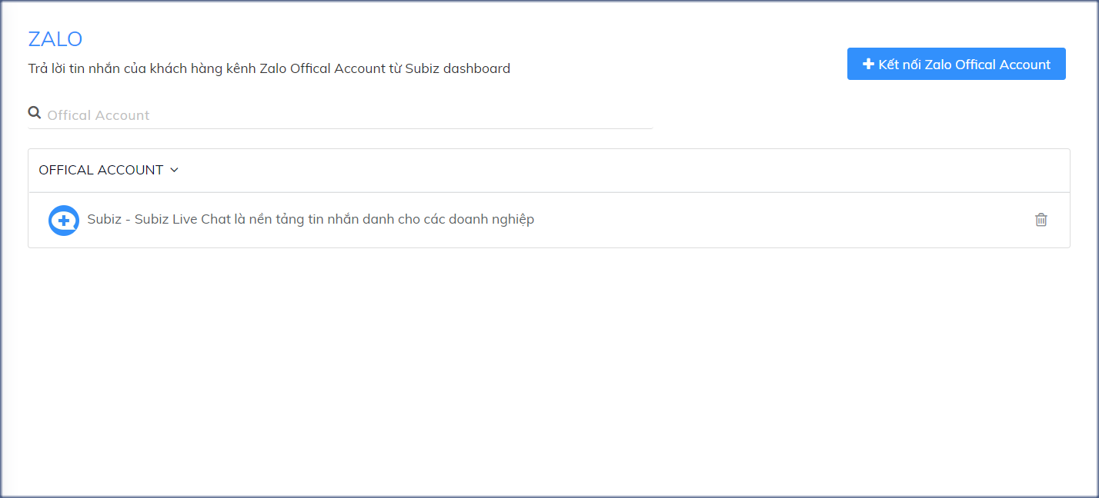Click the magnifying glass beside Offical Account field
This screenshot has height=498, width=1099.
35,112
